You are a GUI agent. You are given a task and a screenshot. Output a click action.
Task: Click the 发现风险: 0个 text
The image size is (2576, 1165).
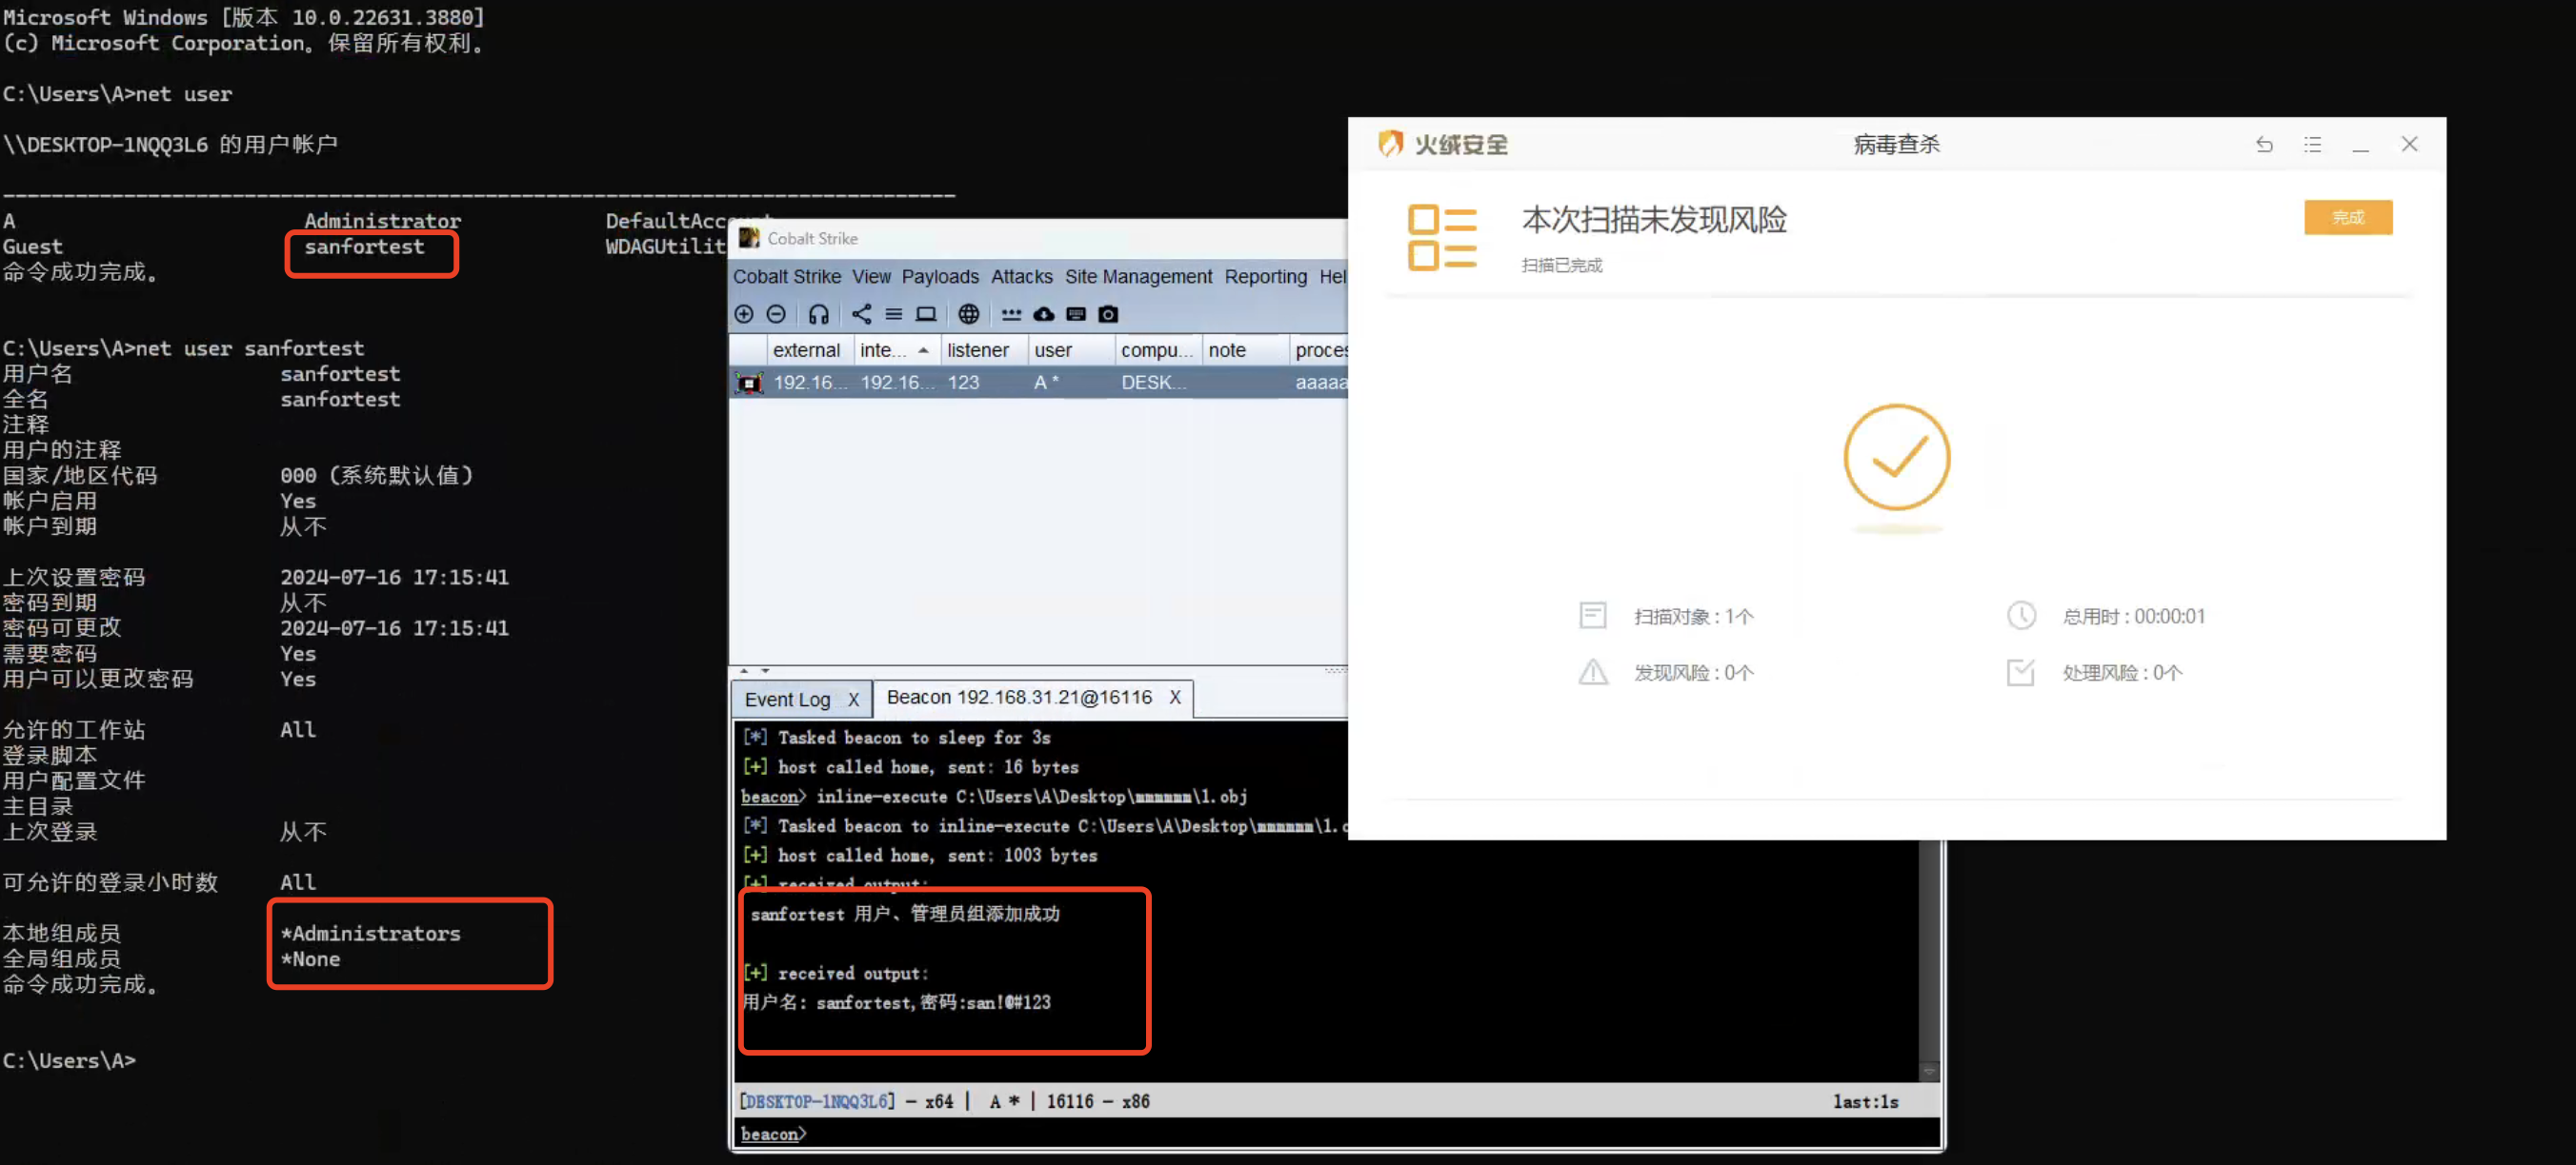[1693, 672]
